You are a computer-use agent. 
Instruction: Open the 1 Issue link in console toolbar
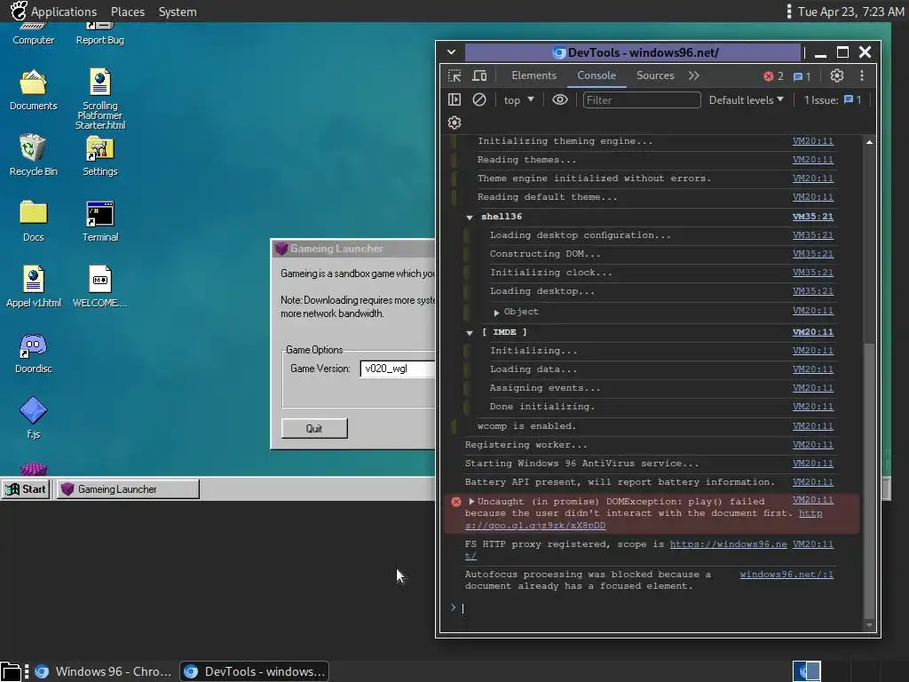pyautogui.click(x=833, y=99)
